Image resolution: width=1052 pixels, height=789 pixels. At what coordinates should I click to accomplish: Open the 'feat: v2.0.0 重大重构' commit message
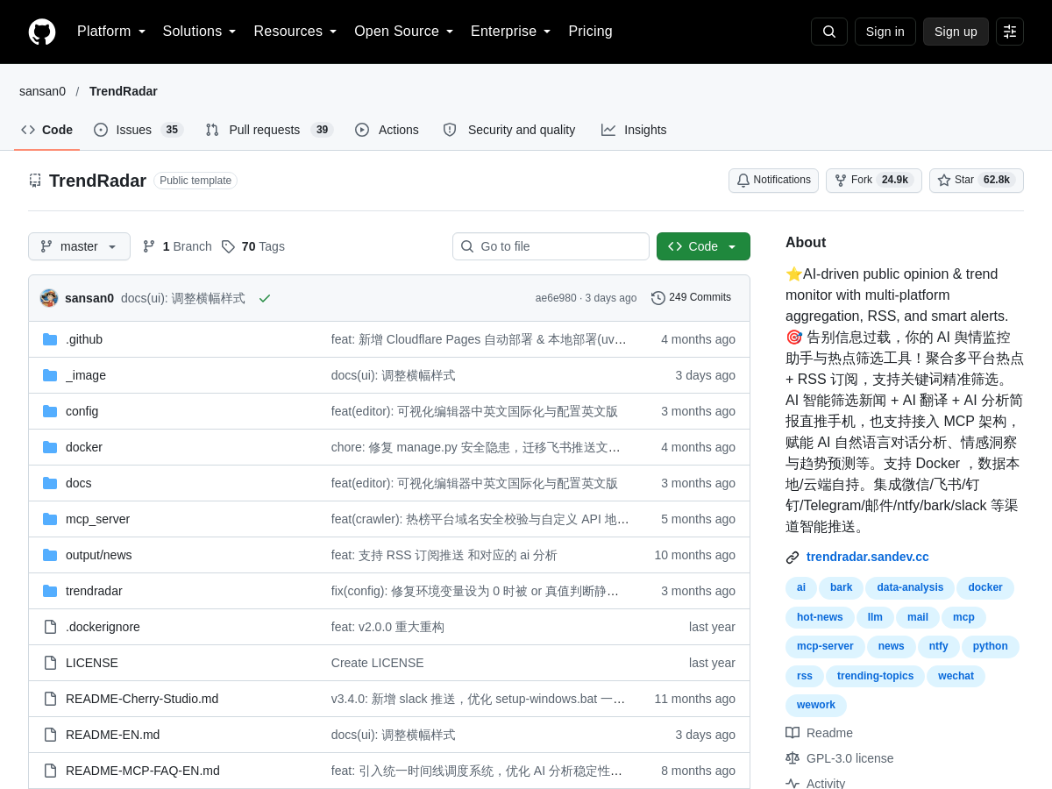(387, 627)
